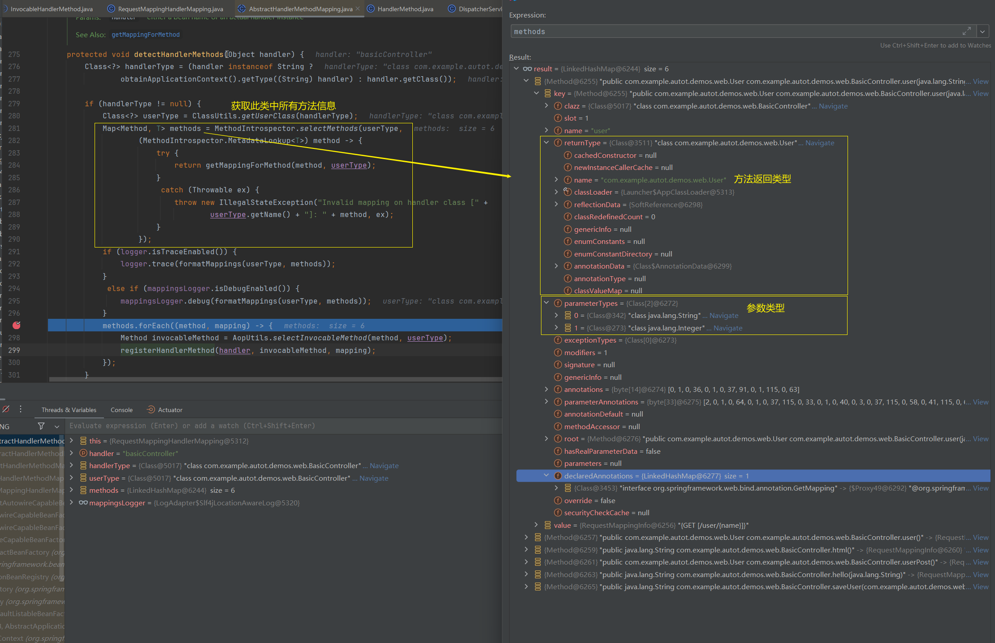This screenshot has width=995, height=643.
Task: Click the getMappingForMethod See Also link
Action: 145,35
